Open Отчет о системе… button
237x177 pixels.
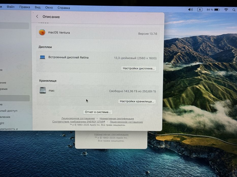[98, 112]
